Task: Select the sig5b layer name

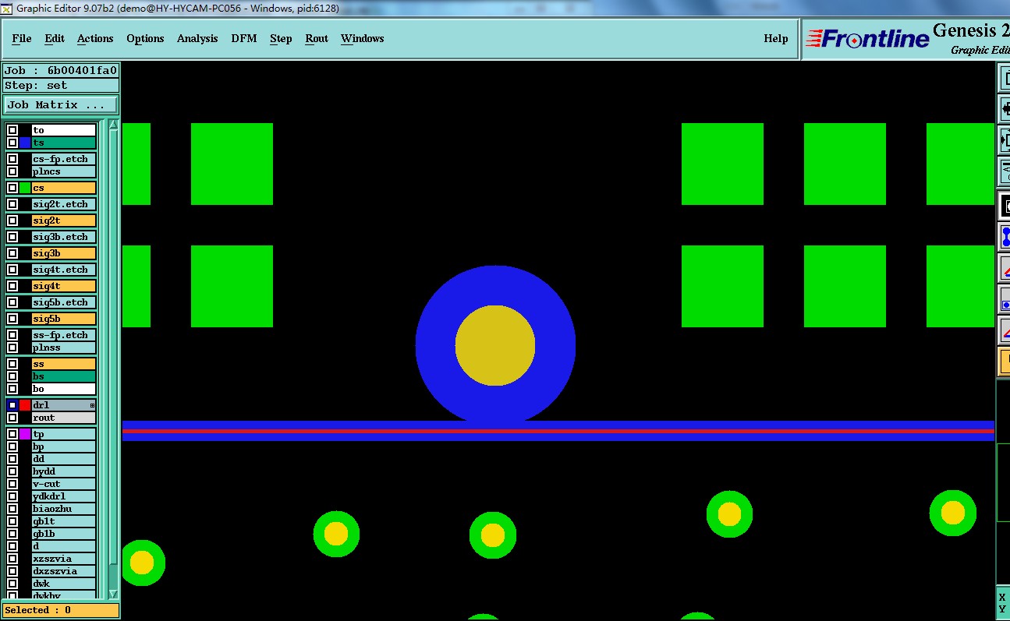Action: click(x=64, y=319)
